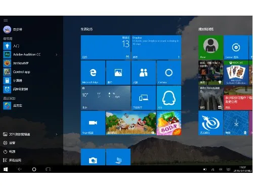Launch the QQ penguin tile
The image size is (253, 189).
pyautogui.click(x=169, y=98)
